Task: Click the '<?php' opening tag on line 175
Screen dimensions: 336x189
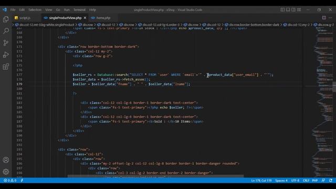Action: tap(78, 65)
